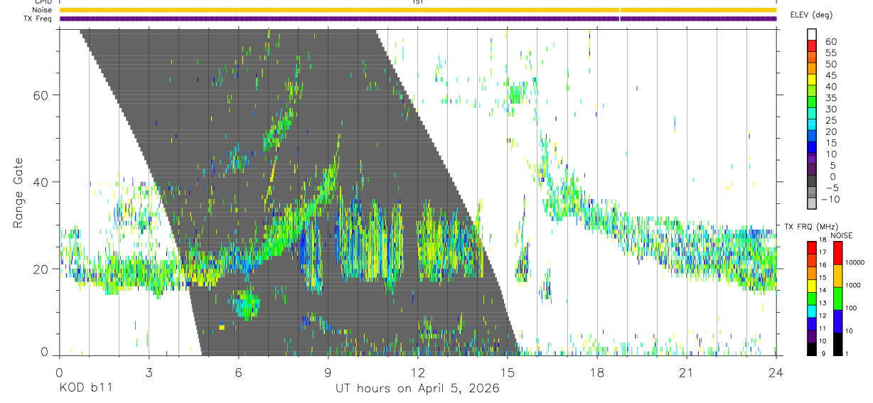Image resolution: width=873 pixels, height=403 pixels.
Task: Click the 'UT hours on April 5, 2026' title
Action: pyautogui.click(x=418, y=389)
